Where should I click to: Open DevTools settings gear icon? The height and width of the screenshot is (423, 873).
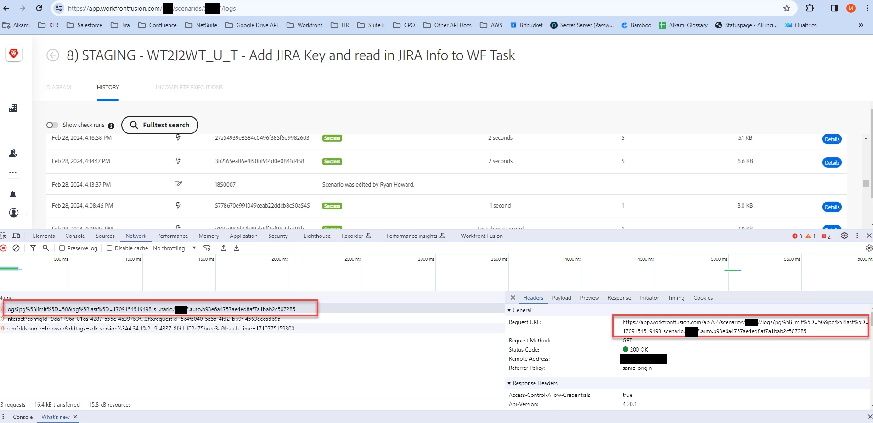[845, 236]
